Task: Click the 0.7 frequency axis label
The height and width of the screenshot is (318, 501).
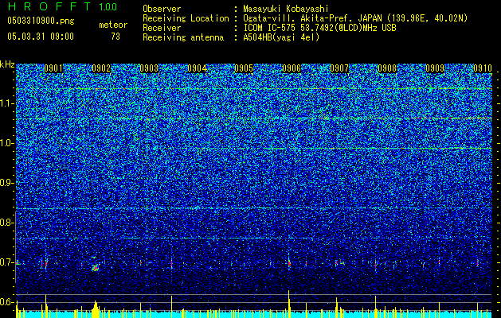Action: click(x=6, y=262)
